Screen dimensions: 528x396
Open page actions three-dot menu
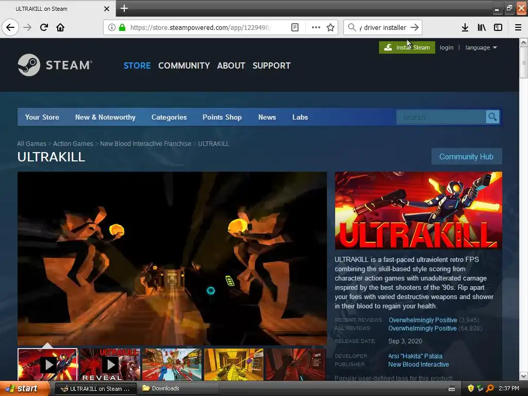click(316, 27)
